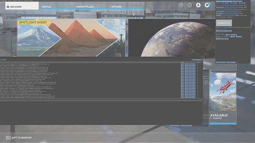255x143 pixels.
Task: Open the notifications bell icon
Action: [x=207, y=5]
